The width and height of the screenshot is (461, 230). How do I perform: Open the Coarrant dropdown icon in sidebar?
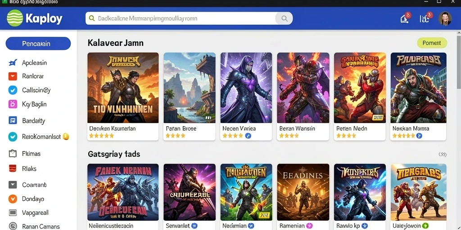(13, 185)
